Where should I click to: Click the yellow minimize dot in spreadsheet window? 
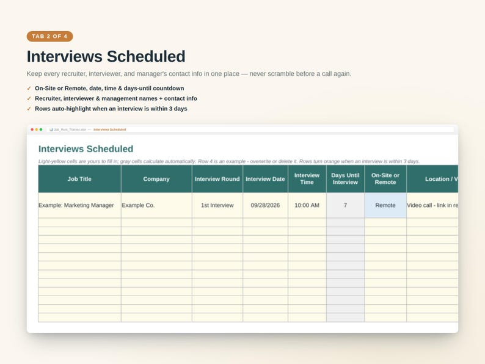37,129
